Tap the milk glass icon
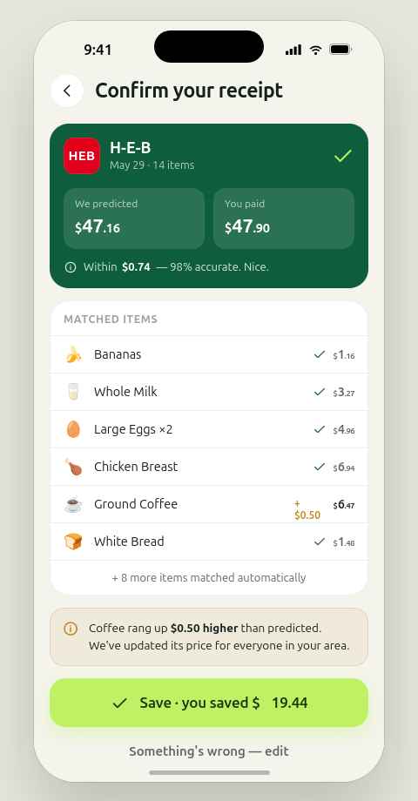Viewport: 418px width, 801px height. tap(73, 392)
